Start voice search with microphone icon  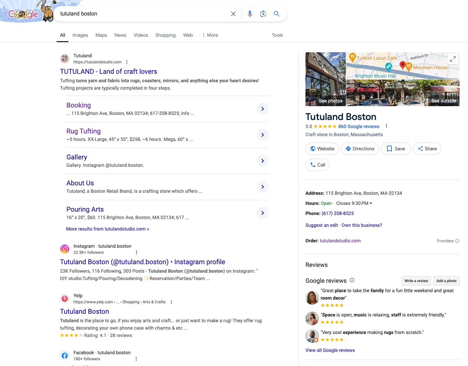(x=250, y=14)
